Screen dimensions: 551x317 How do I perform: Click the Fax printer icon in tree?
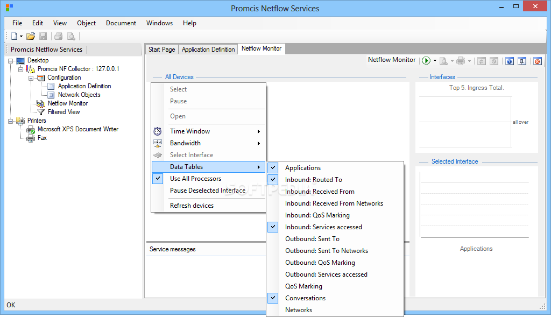pyautogui.click(x=31, y=138)
